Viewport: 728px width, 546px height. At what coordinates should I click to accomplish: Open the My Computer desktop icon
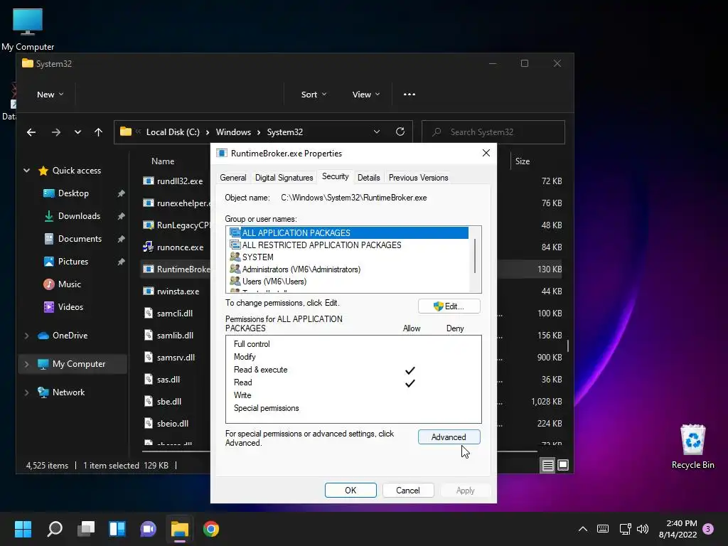(x=28, y=28)
